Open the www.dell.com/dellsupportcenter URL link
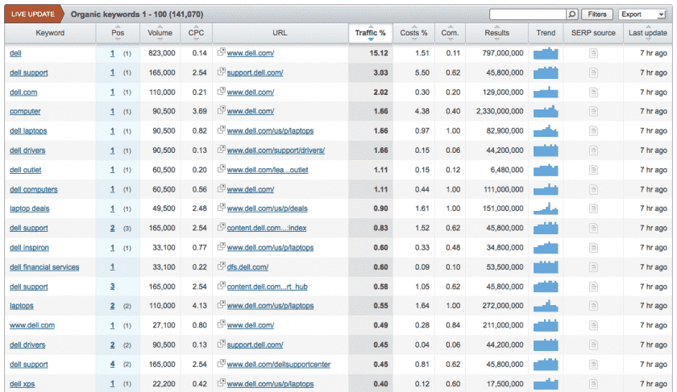 tap(279, 365)
